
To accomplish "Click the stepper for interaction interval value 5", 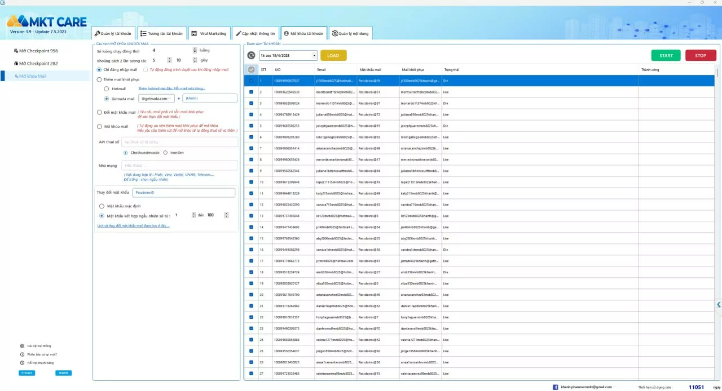I will (x=169, y=60).
